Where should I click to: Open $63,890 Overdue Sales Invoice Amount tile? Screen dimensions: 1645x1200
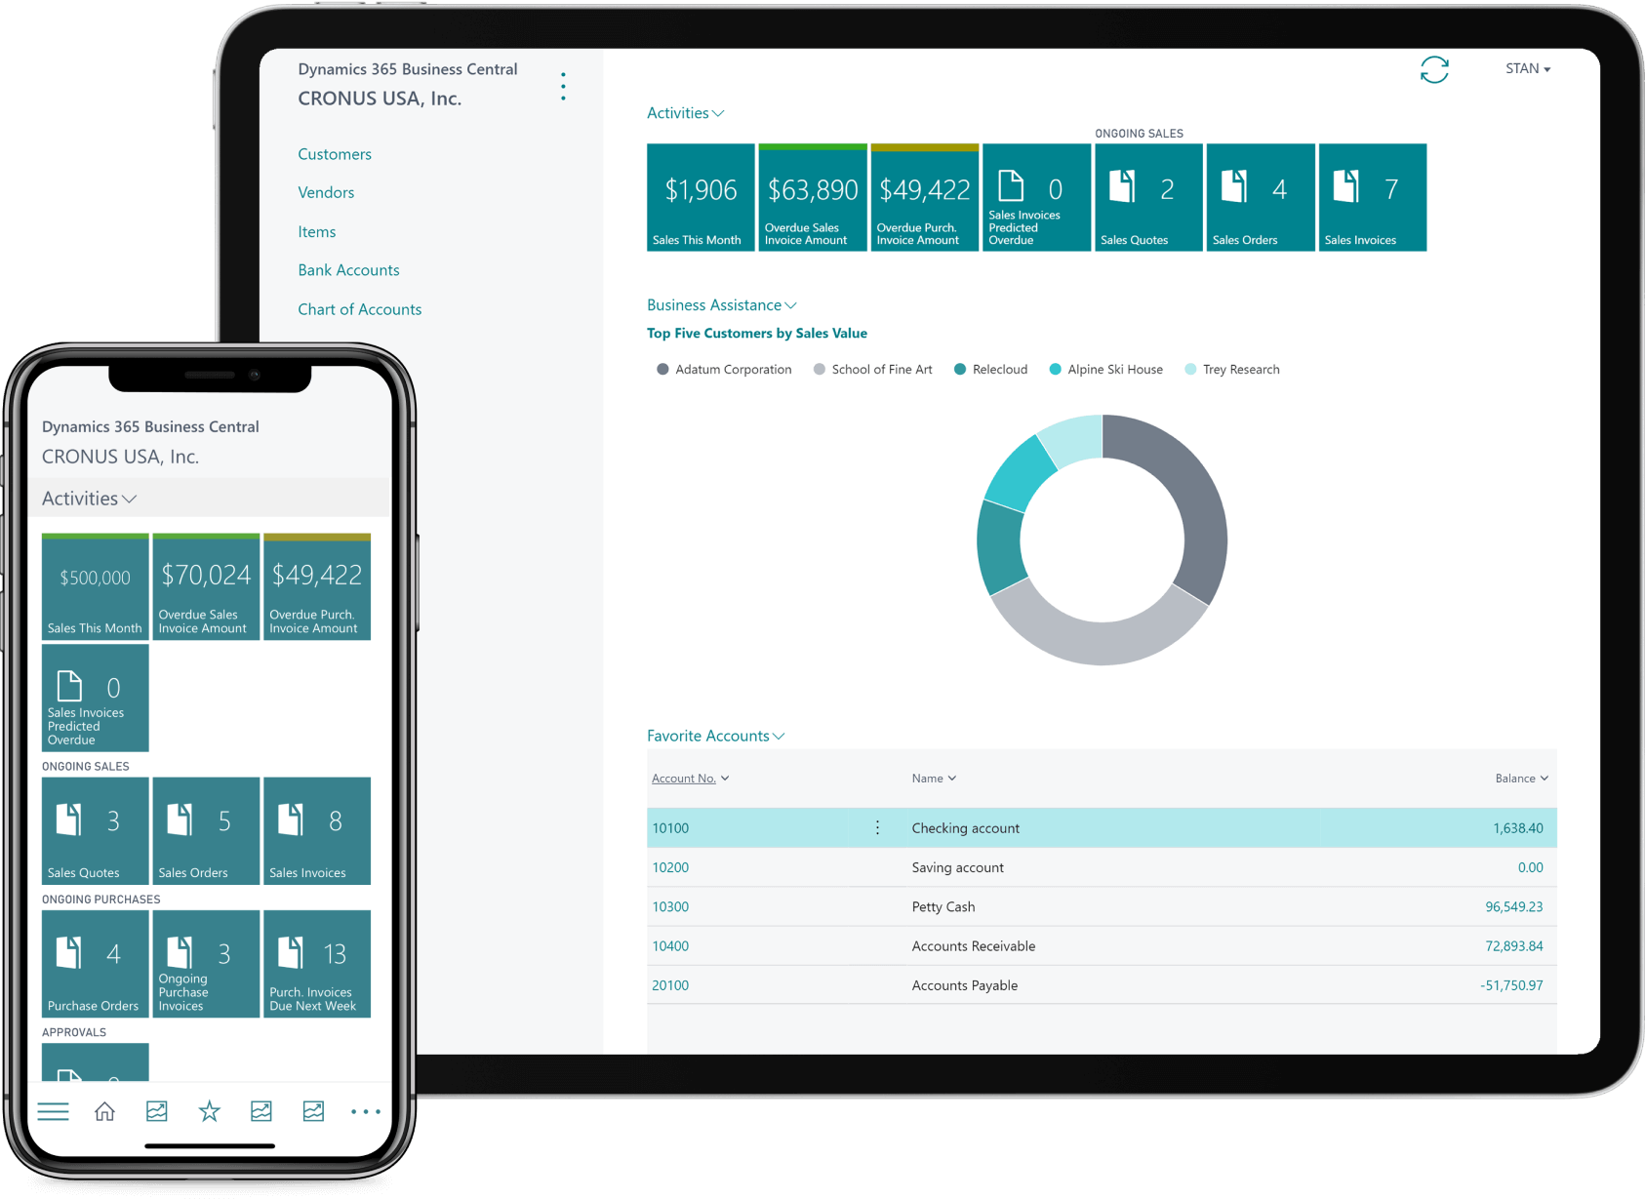coord(813,197)
